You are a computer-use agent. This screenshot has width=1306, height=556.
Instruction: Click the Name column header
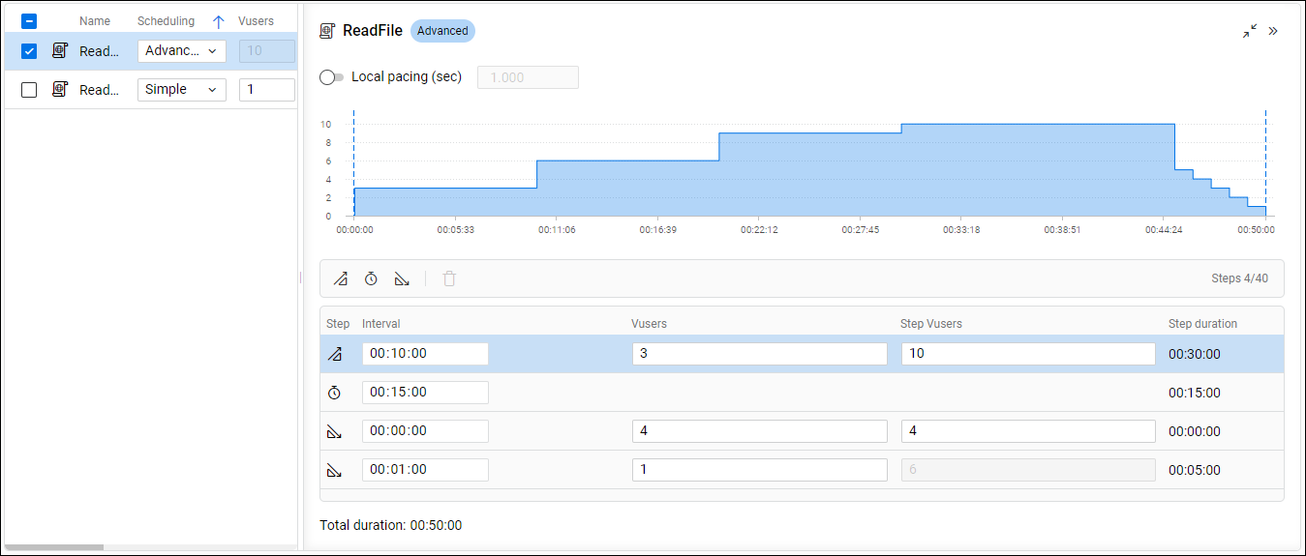tap(95, 21)
